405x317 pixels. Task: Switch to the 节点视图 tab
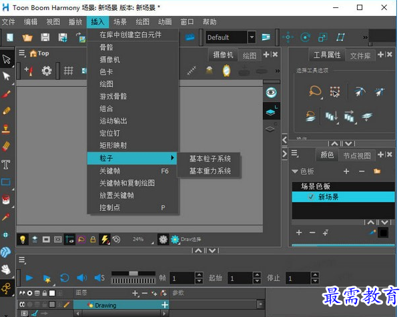[x=357, y=155]
